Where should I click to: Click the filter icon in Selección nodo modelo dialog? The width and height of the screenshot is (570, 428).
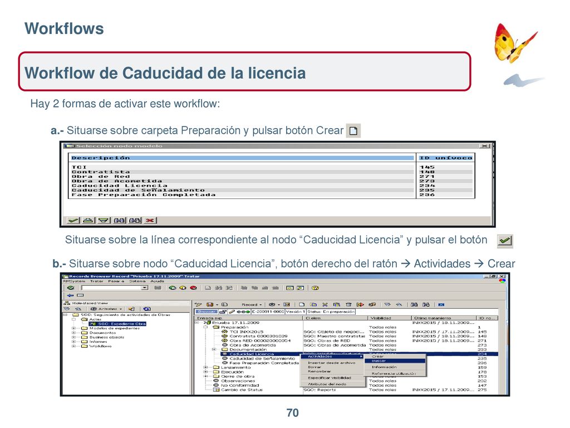(104, 220)
